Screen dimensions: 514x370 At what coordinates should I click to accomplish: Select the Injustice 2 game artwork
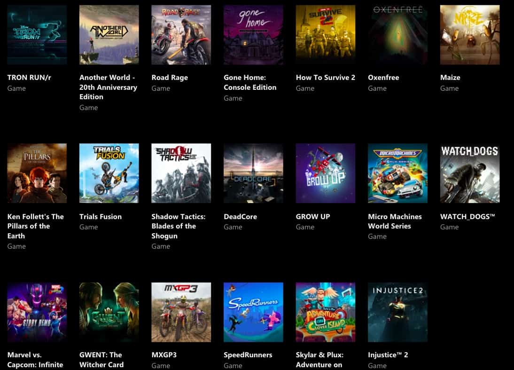pos(397,312)
